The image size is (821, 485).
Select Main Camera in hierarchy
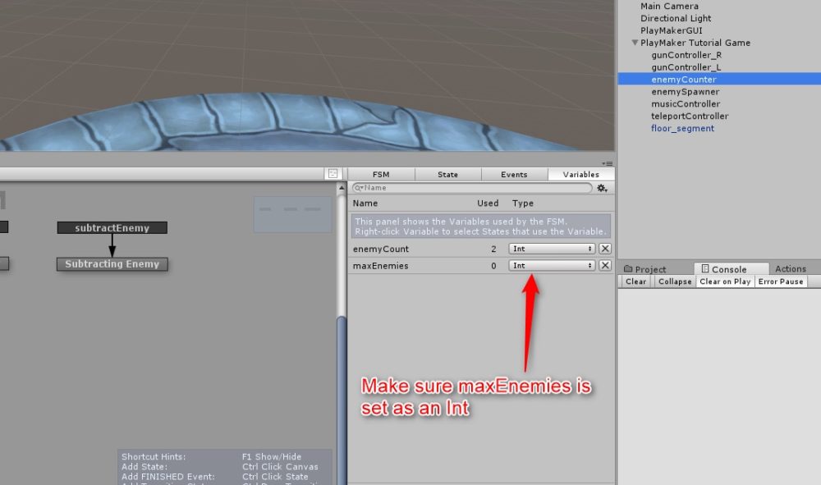pos(669,7)
